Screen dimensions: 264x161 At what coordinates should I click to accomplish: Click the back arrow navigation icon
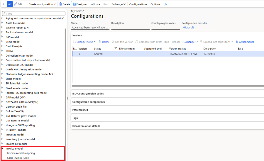(4, 4)
